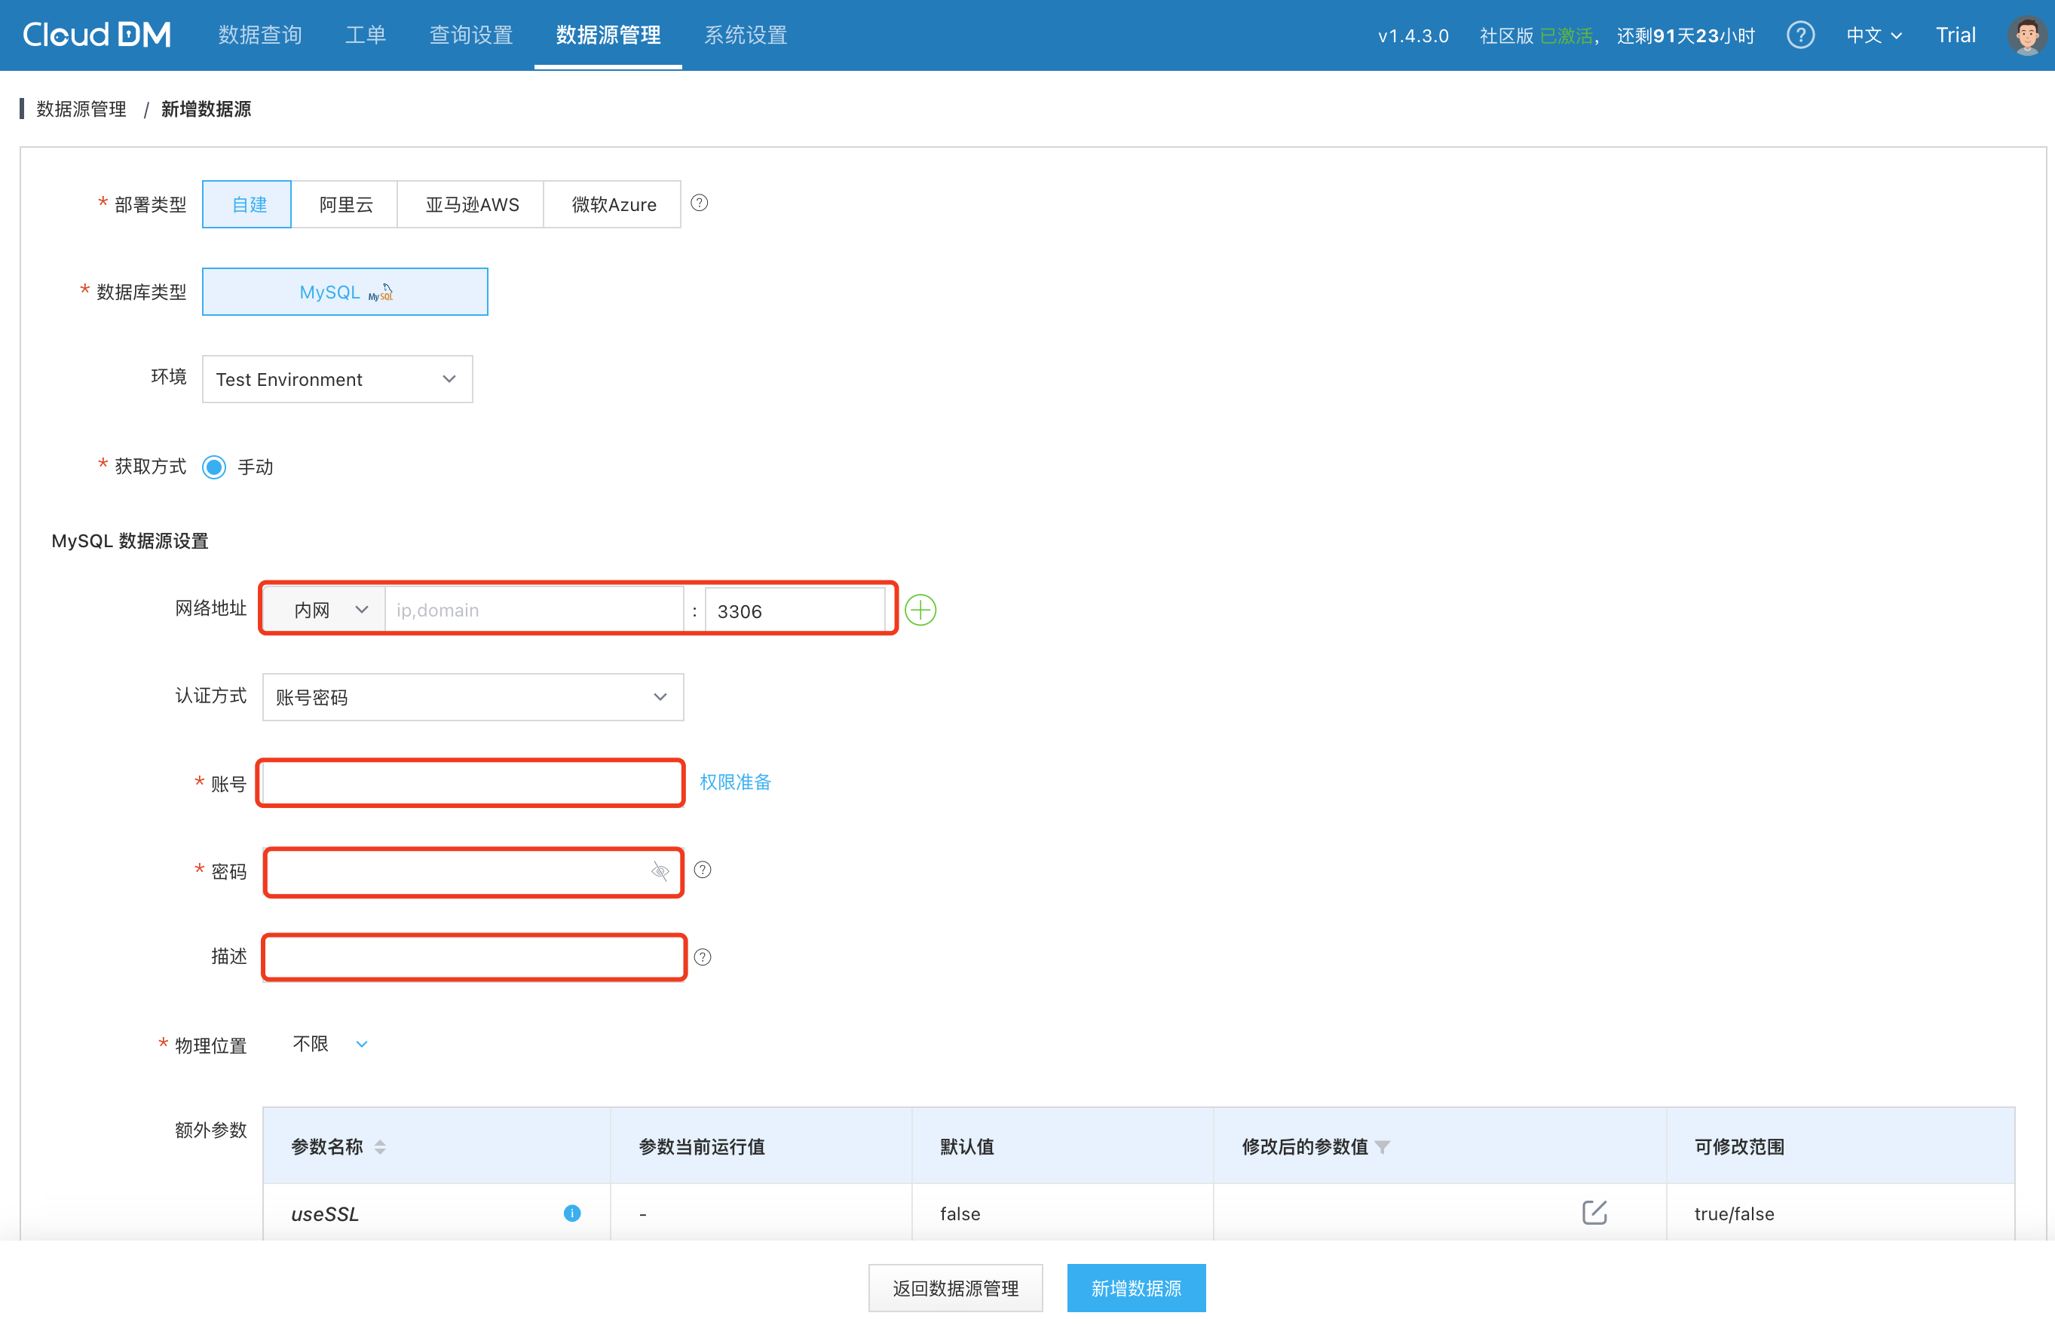Filter the modified parameter value column
The height and width of the screenshot is (1325, 2055).
(1382, 1147)
